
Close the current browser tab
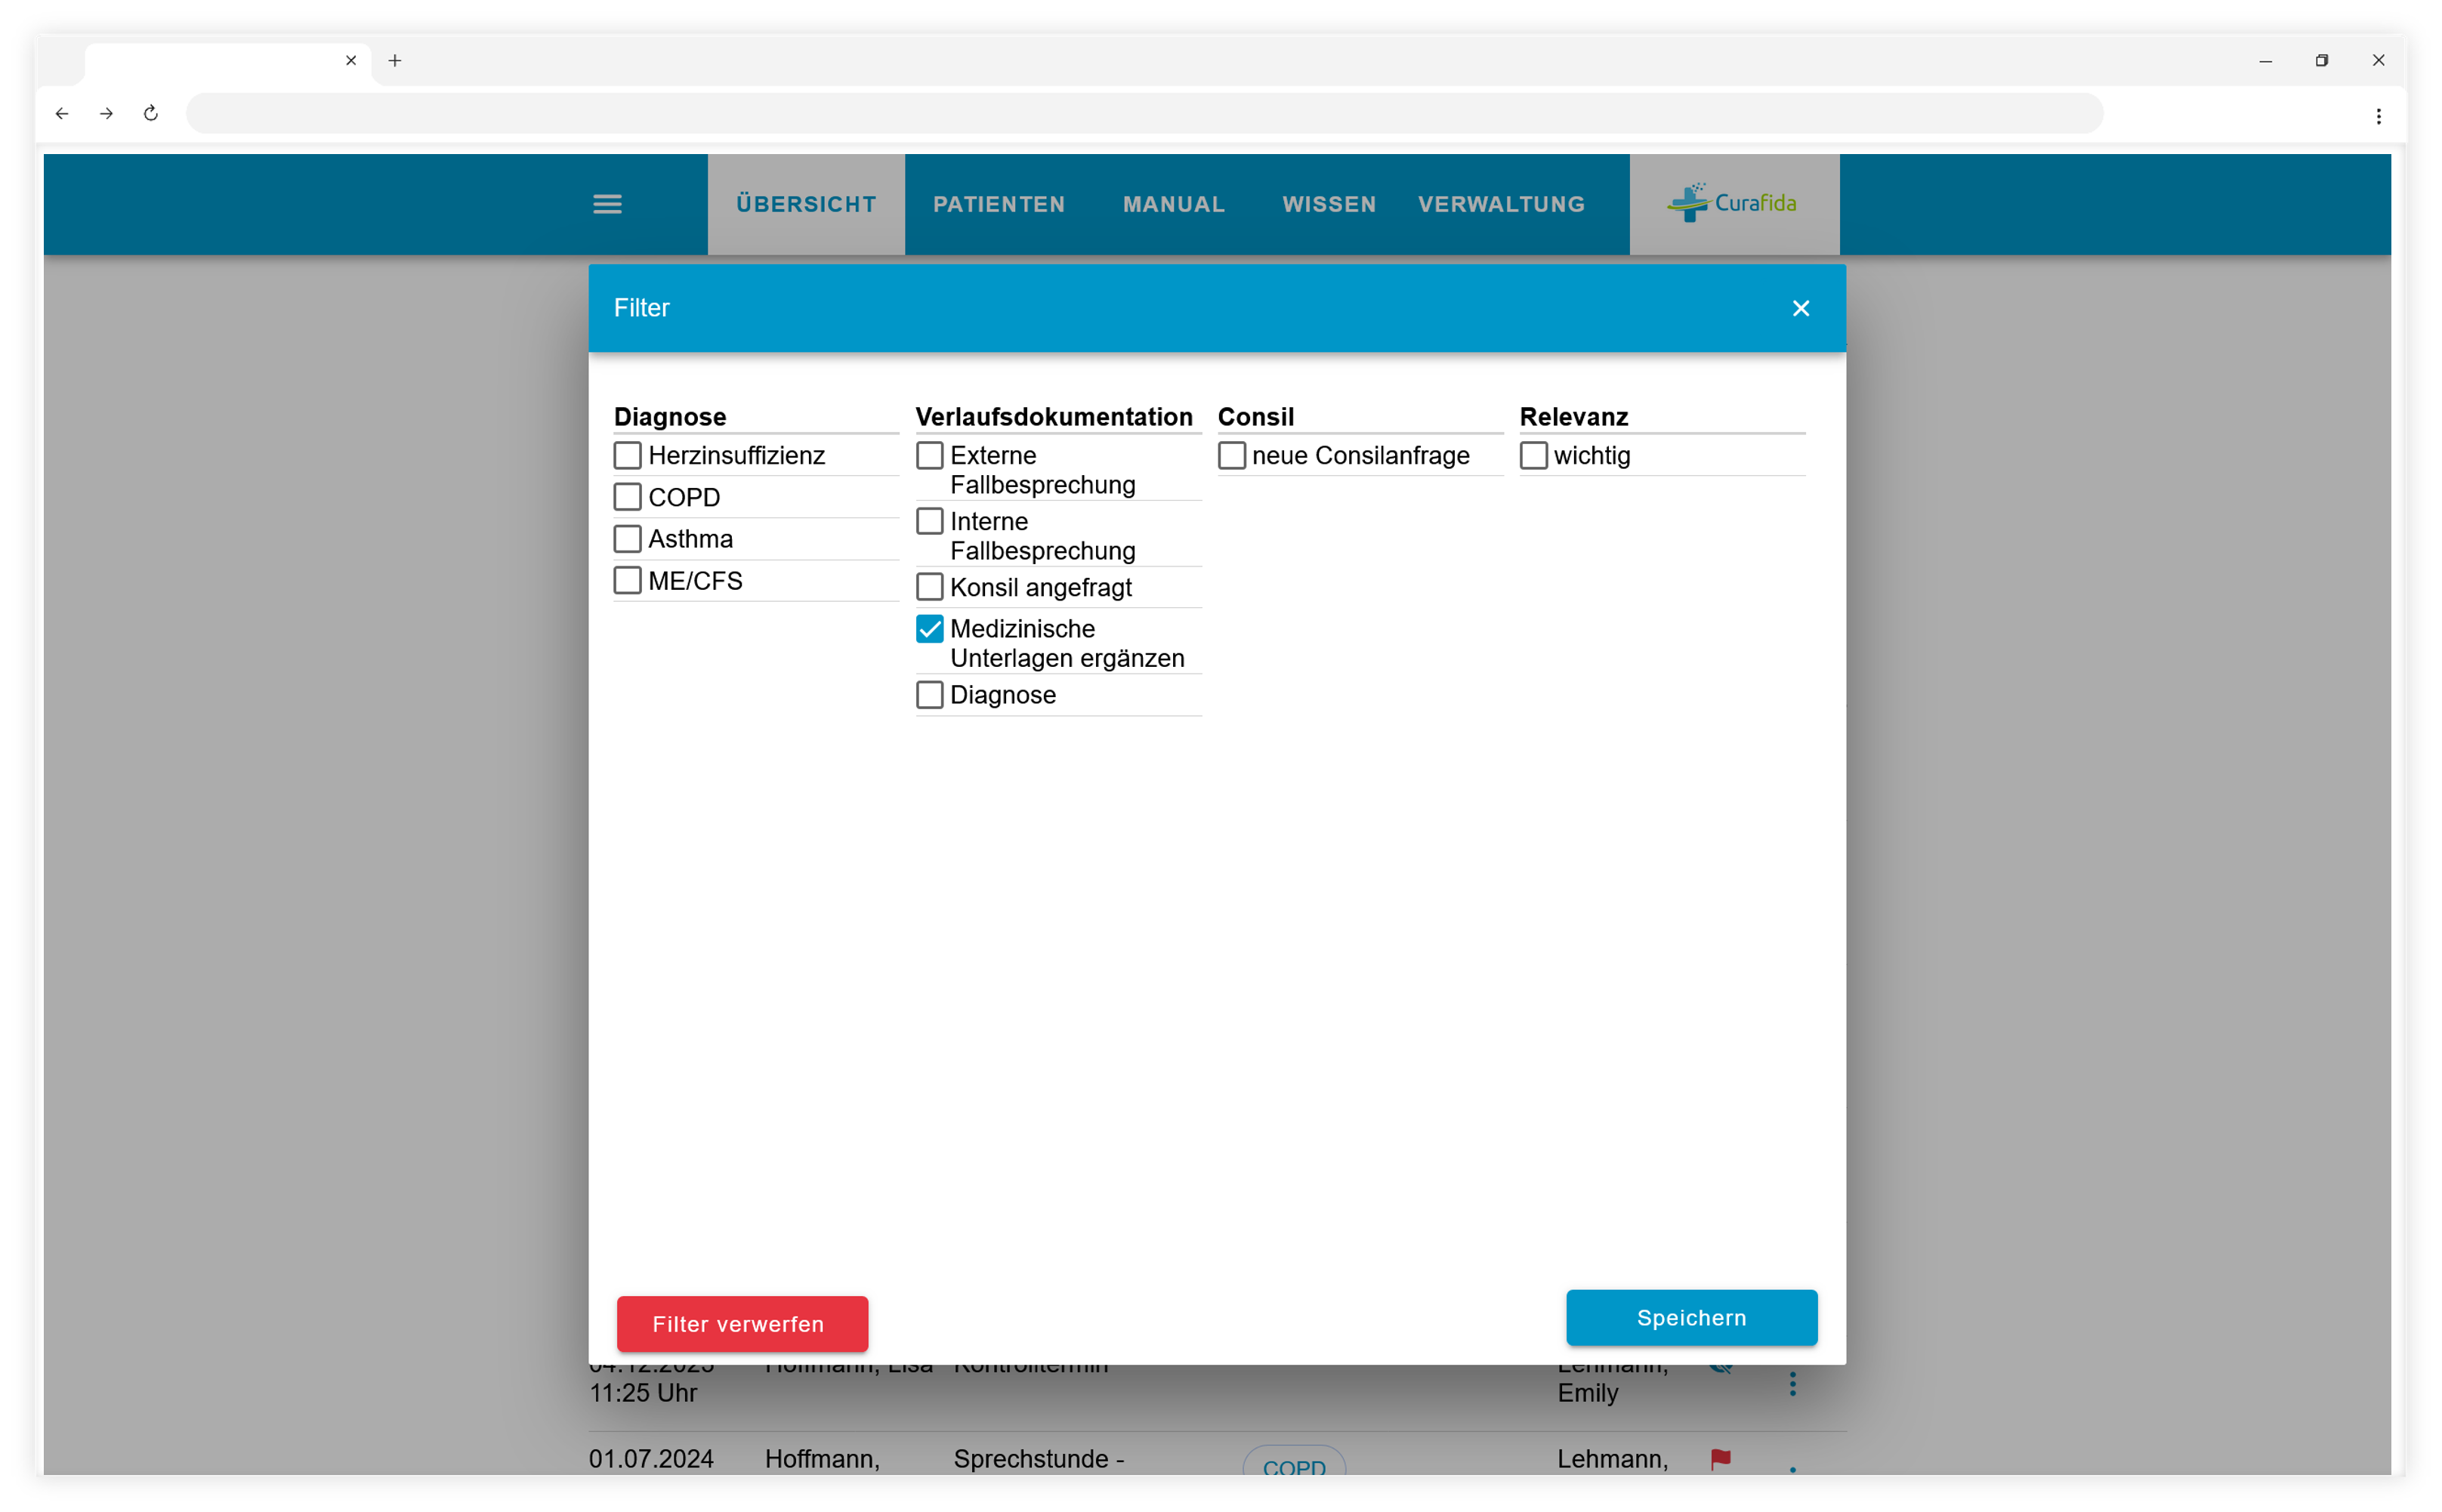[351, 60]
